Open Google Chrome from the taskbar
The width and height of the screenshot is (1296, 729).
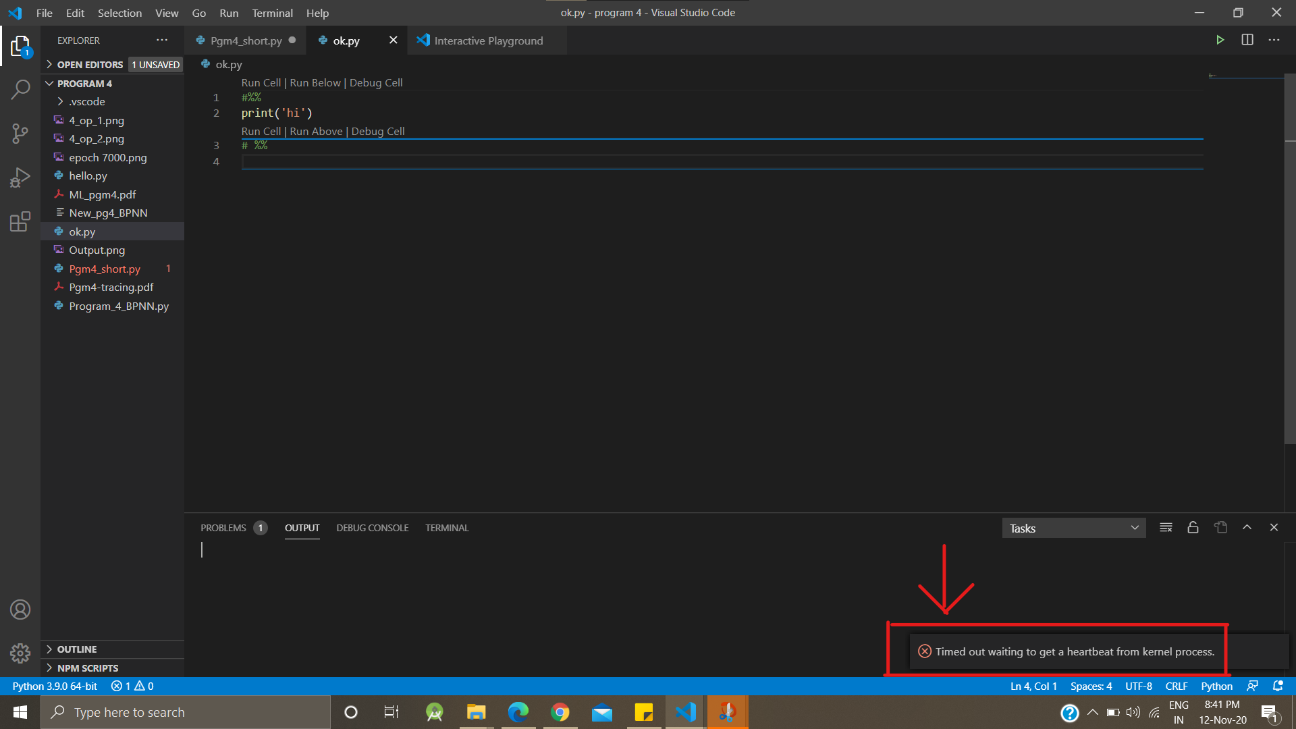click(x=560, y=712)
